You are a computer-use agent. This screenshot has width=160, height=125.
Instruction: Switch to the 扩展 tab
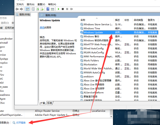click(43, 103)
